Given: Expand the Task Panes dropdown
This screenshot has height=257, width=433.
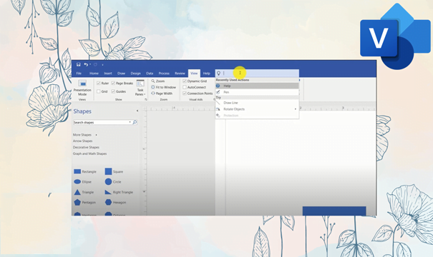Looking at the screenshot, I should pos(140,88).
